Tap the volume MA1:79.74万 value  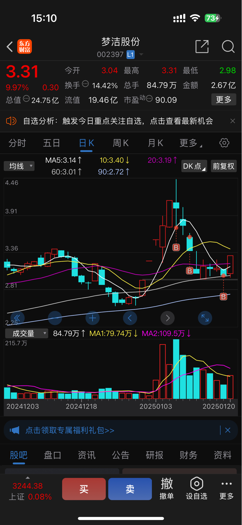pos(114,333)
